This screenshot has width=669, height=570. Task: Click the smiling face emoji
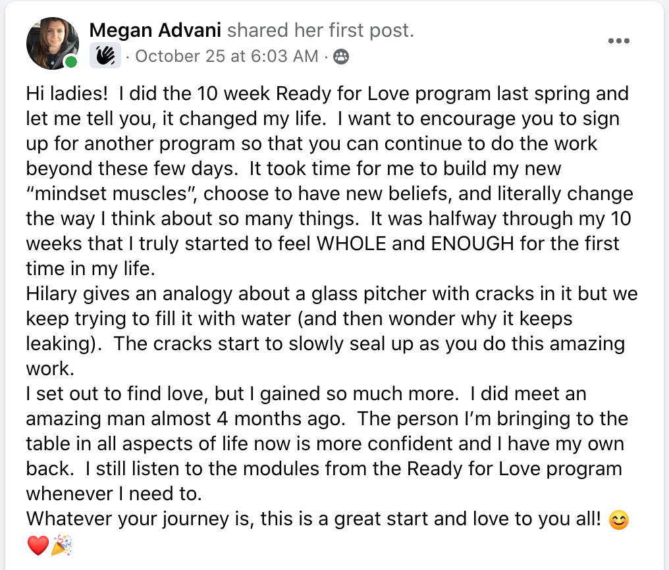point(620,521)
